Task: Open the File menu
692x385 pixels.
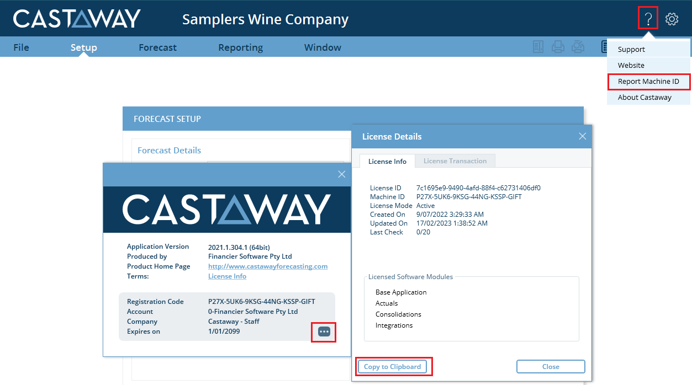Action: [x=21, y=47]
